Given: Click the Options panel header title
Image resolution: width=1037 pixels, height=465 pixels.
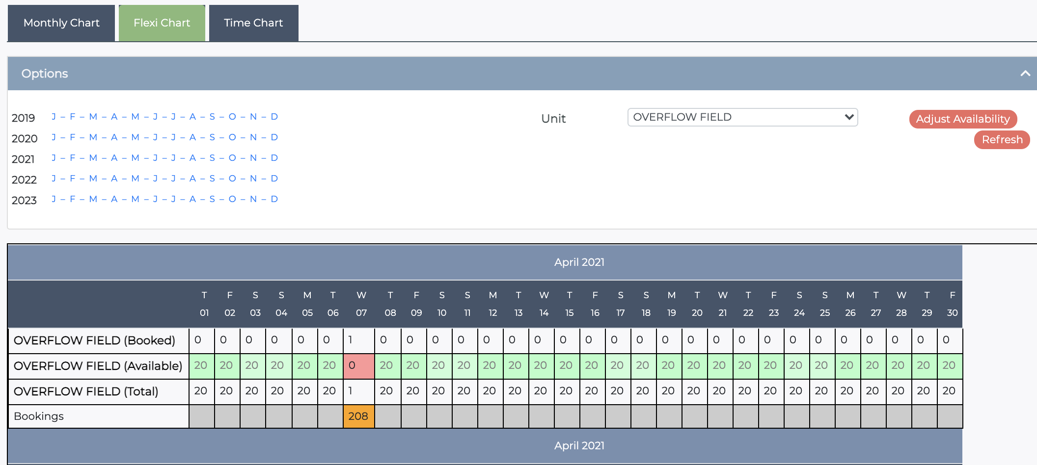Looking at the screenshot, I should [45, 74].
